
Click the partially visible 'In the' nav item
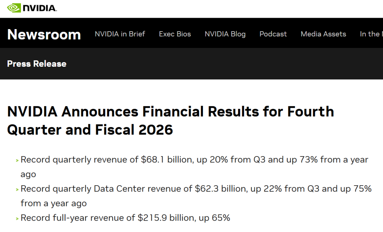point(371,34)
